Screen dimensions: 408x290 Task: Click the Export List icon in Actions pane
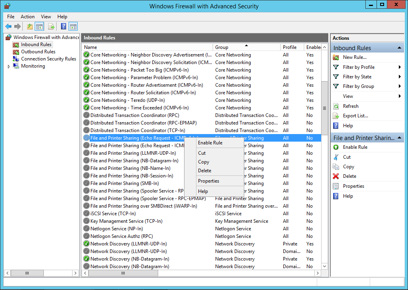336,116
